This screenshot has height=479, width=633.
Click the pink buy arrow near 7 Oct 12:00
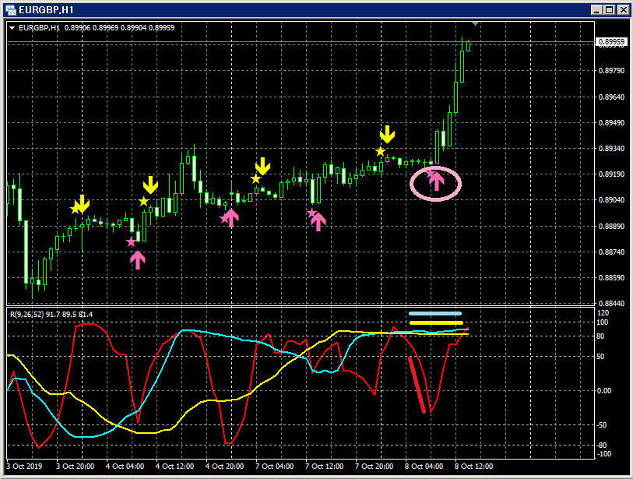pyautogui.click(x=318, y=222)
